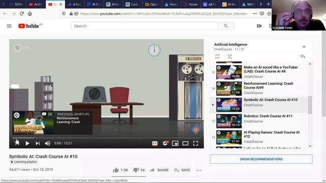326x183 pixels.
Task: Switch to the Code browser tab
Action: (132, 4)
